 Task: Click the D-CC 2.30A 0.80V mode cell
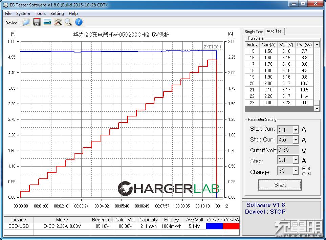coord(62,226)
